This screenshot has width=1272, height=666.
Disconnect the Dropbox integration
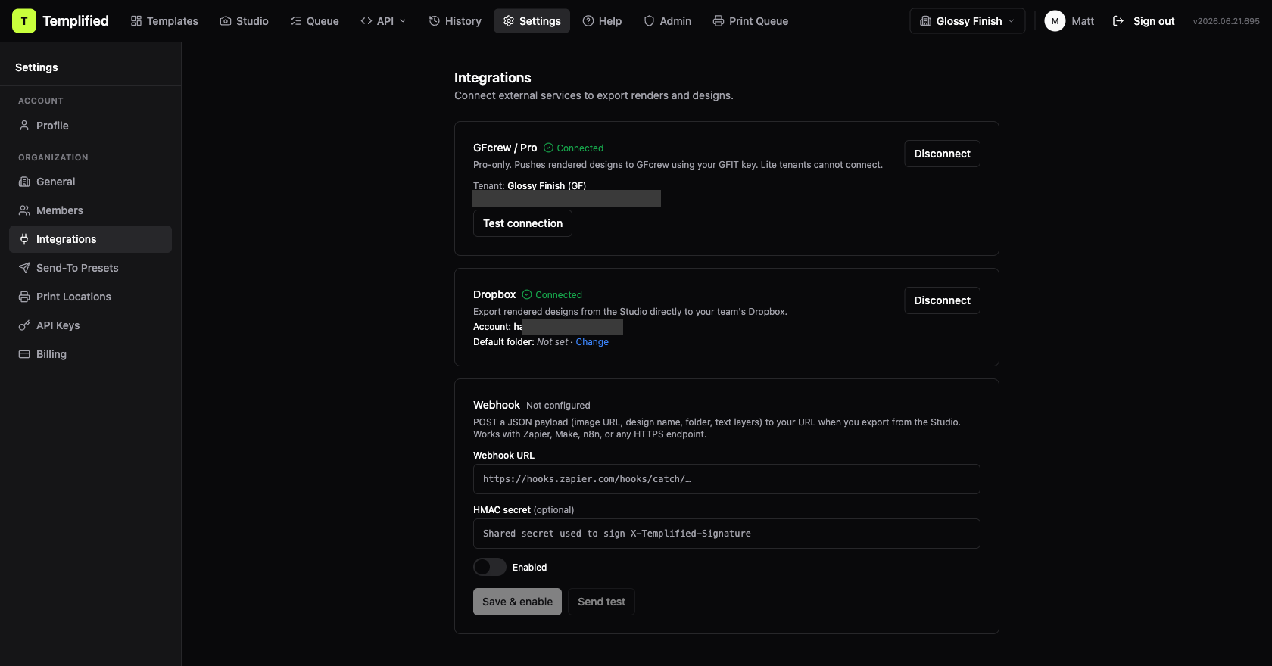click(x=942, y=300)
